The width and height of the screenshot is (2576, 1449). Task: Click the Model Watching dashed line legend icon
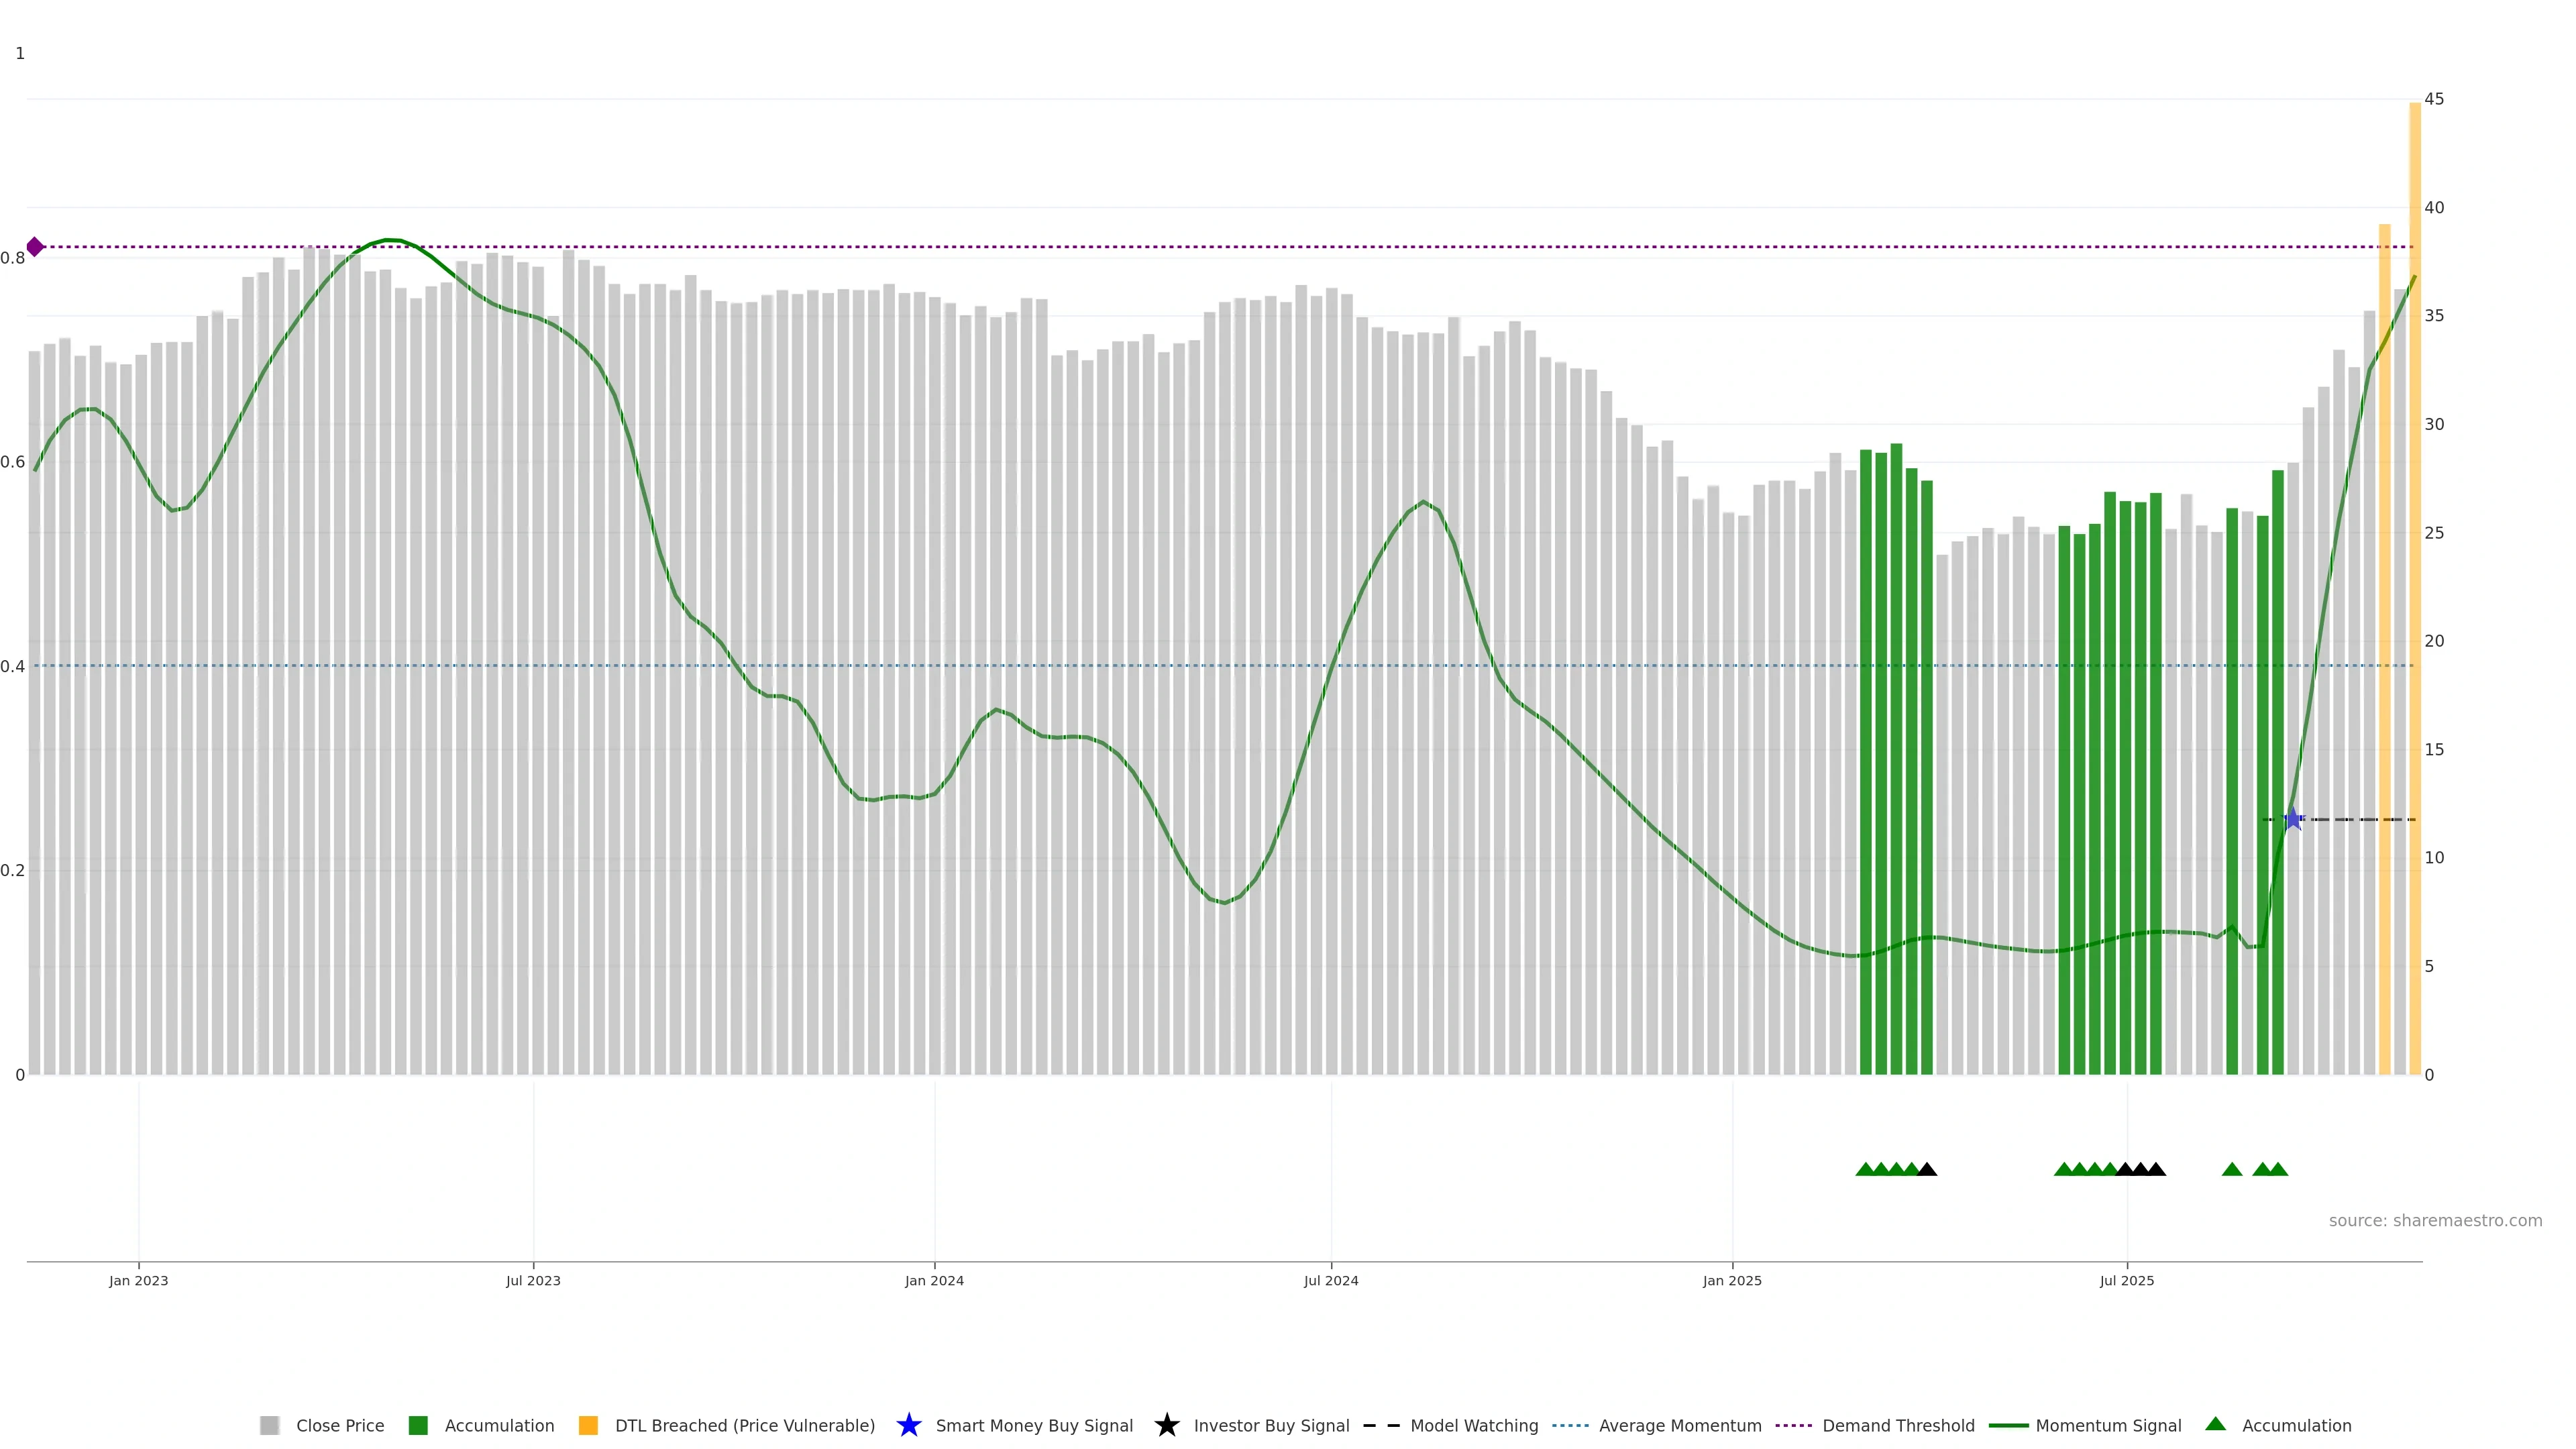click(1381, 1425)
